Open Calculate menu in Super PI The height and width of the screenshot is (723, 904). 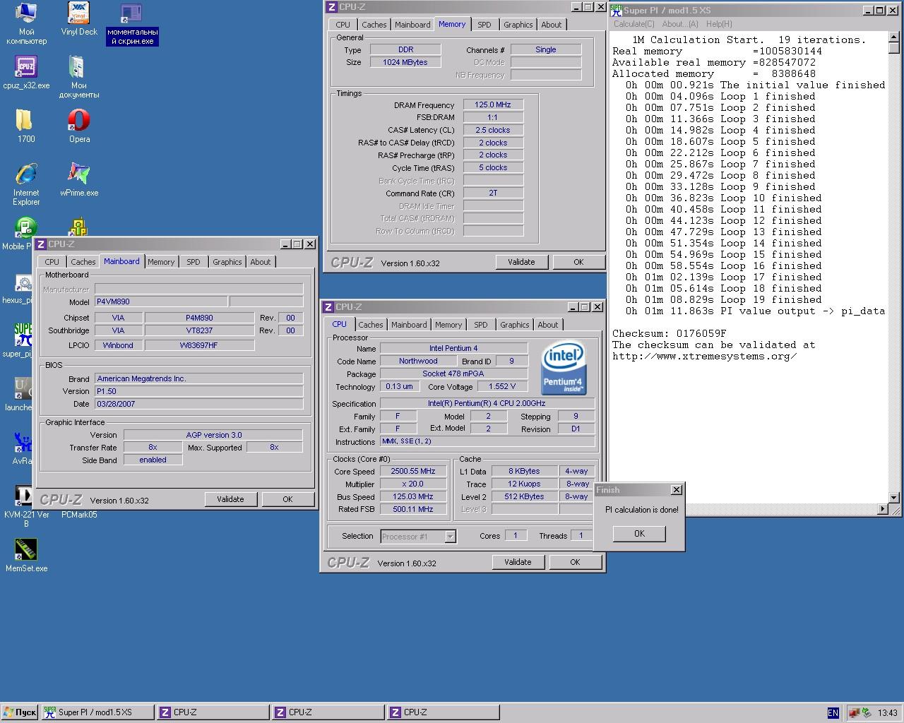(634, 24)
